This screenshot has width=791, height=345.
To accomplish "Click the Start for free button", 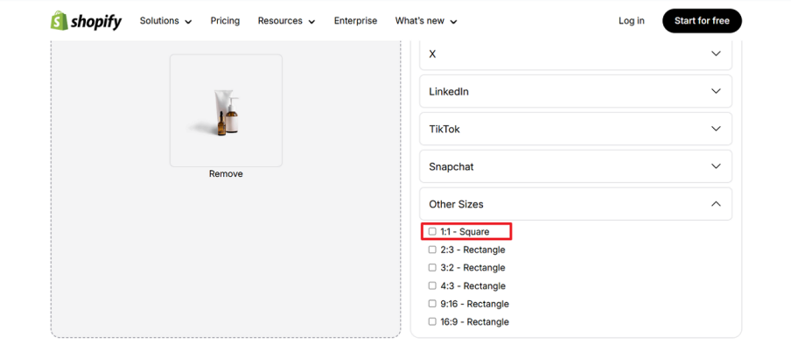I will click(703, 21).
